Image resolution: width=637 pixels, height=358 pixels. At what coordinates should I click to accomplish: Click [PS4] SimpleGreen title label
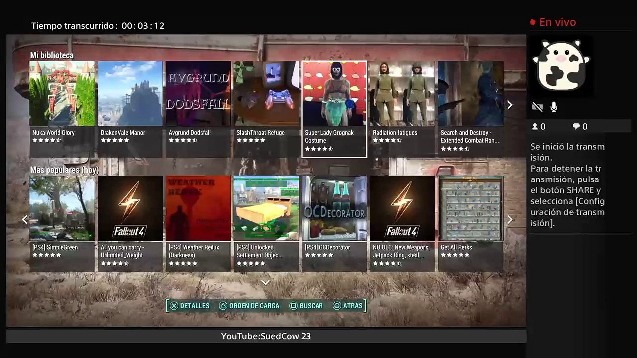55,247
